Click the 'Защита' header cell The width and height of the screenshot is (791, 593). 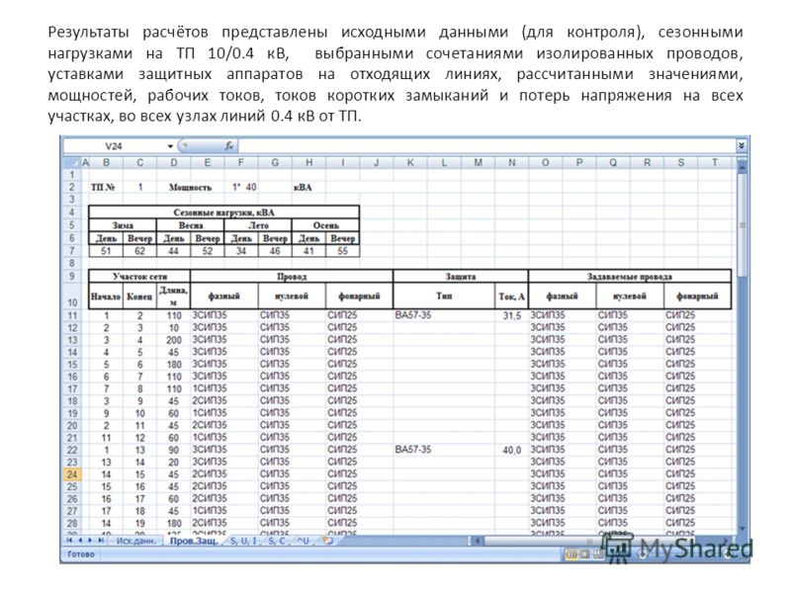[460, 277]
